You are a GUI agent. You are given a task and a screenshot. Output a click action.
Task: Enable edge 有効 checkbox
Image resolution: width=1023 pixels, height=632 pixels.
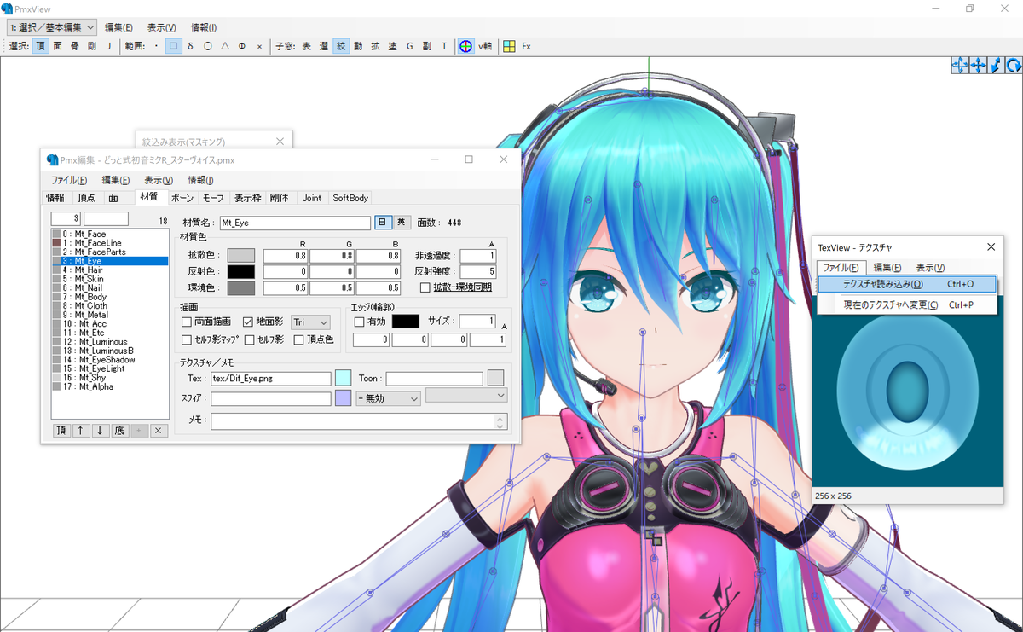tap(370, 322)
